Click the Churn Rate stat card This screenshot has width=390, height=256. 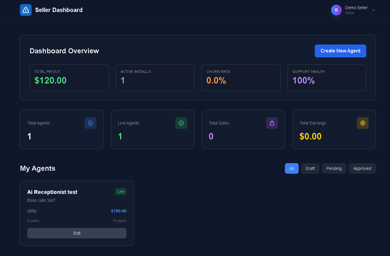coord(241,77)
